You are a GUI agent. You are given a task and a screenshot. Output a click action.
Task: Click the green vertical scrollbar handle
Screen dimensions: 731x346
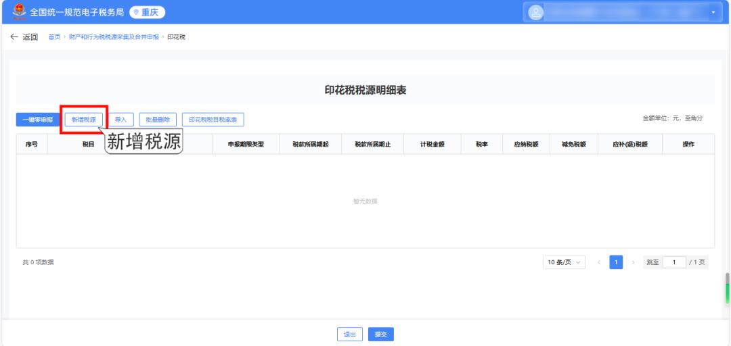[728, 293]
